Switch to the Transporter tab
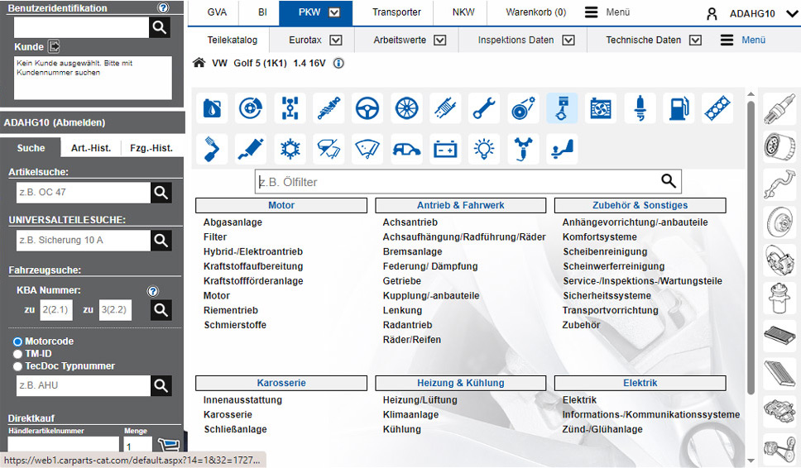801x468 pixels. [396, 12]
